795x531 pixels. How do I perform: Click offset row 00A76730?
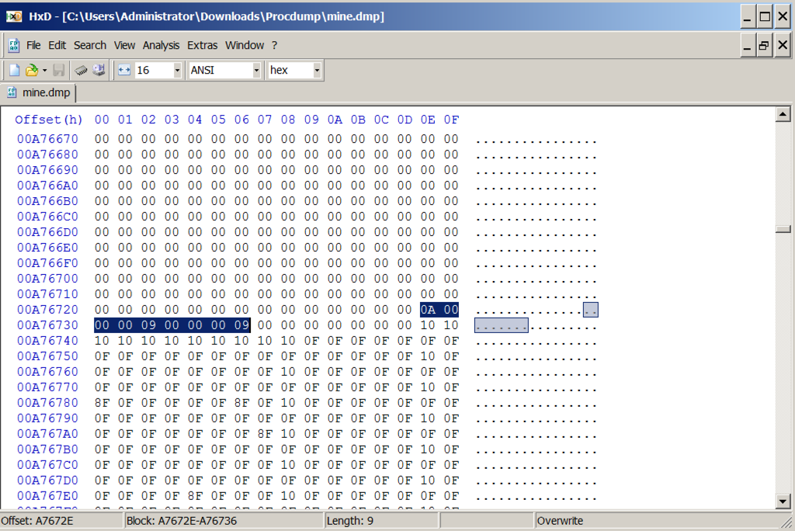click(x=47, y=325)
